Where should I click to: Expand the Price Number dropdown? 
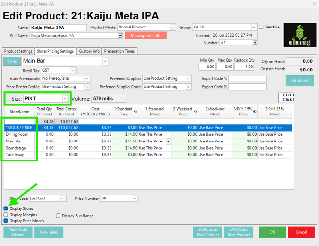coord(135,199)
